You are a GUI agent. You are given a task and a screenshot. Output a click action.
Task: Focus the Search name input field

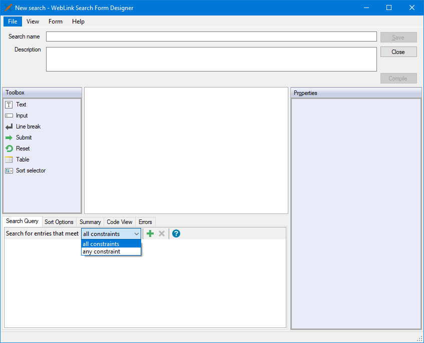coord(211,36)
